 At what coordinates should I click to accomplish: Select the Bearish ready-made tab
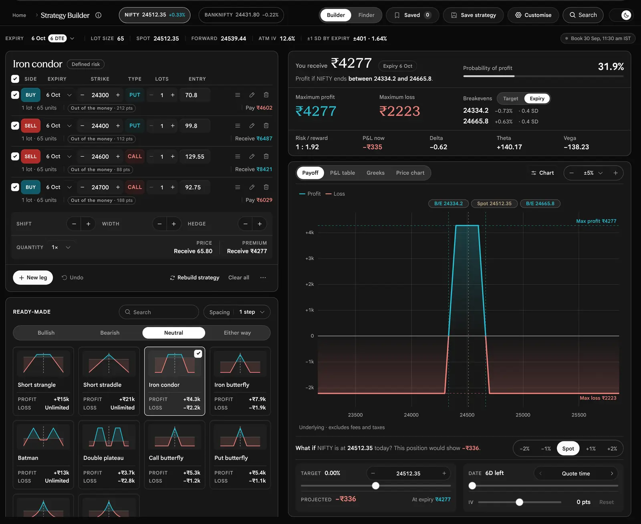110,333
